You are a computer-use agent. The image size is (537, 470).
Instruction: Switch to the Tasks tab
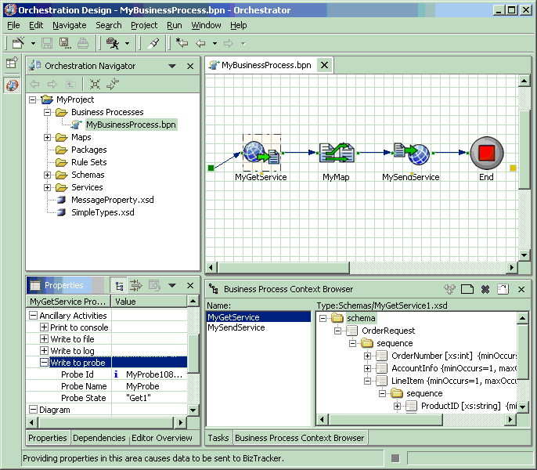[x=218, y=438]
